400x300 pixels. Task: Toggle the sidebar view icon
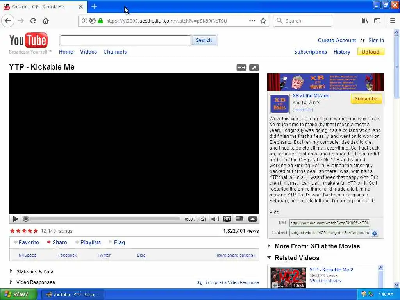click(377, 21)
